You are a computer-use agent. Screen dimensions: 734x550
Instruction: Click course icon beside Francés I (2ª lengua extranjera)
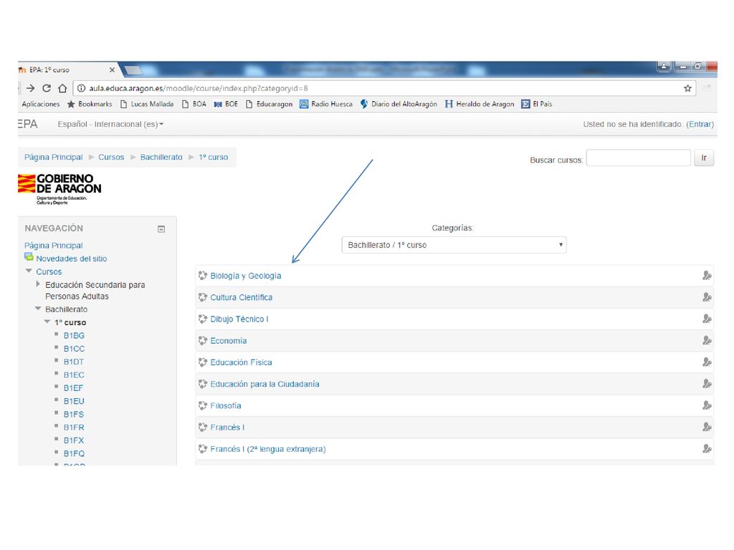203,448
